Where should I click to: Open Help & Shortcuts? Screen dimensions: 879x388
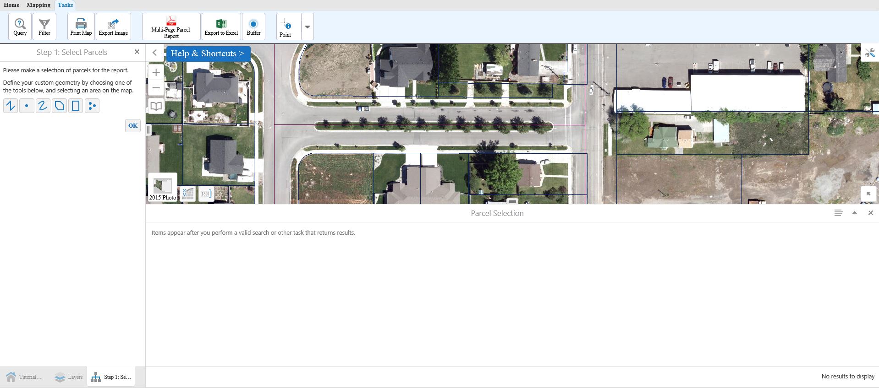point(208,54)
